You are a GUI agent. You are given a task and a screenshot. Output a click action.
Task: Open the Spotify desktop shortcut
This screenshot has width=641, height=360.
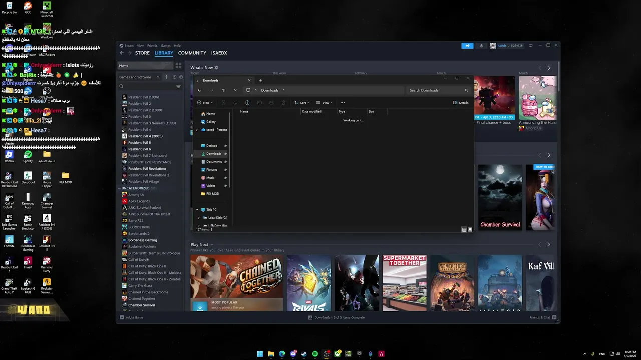click(x=28, y=157)
